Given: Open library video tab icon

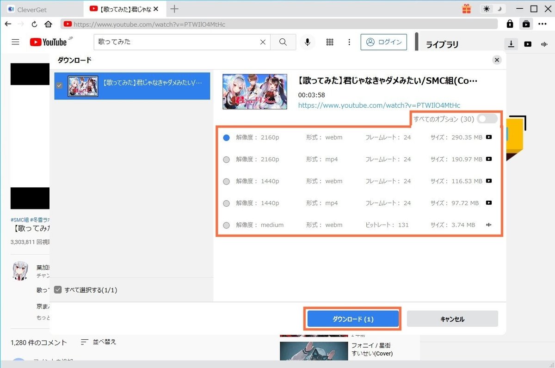Looking at the screenshot, I should coord(528,44).
